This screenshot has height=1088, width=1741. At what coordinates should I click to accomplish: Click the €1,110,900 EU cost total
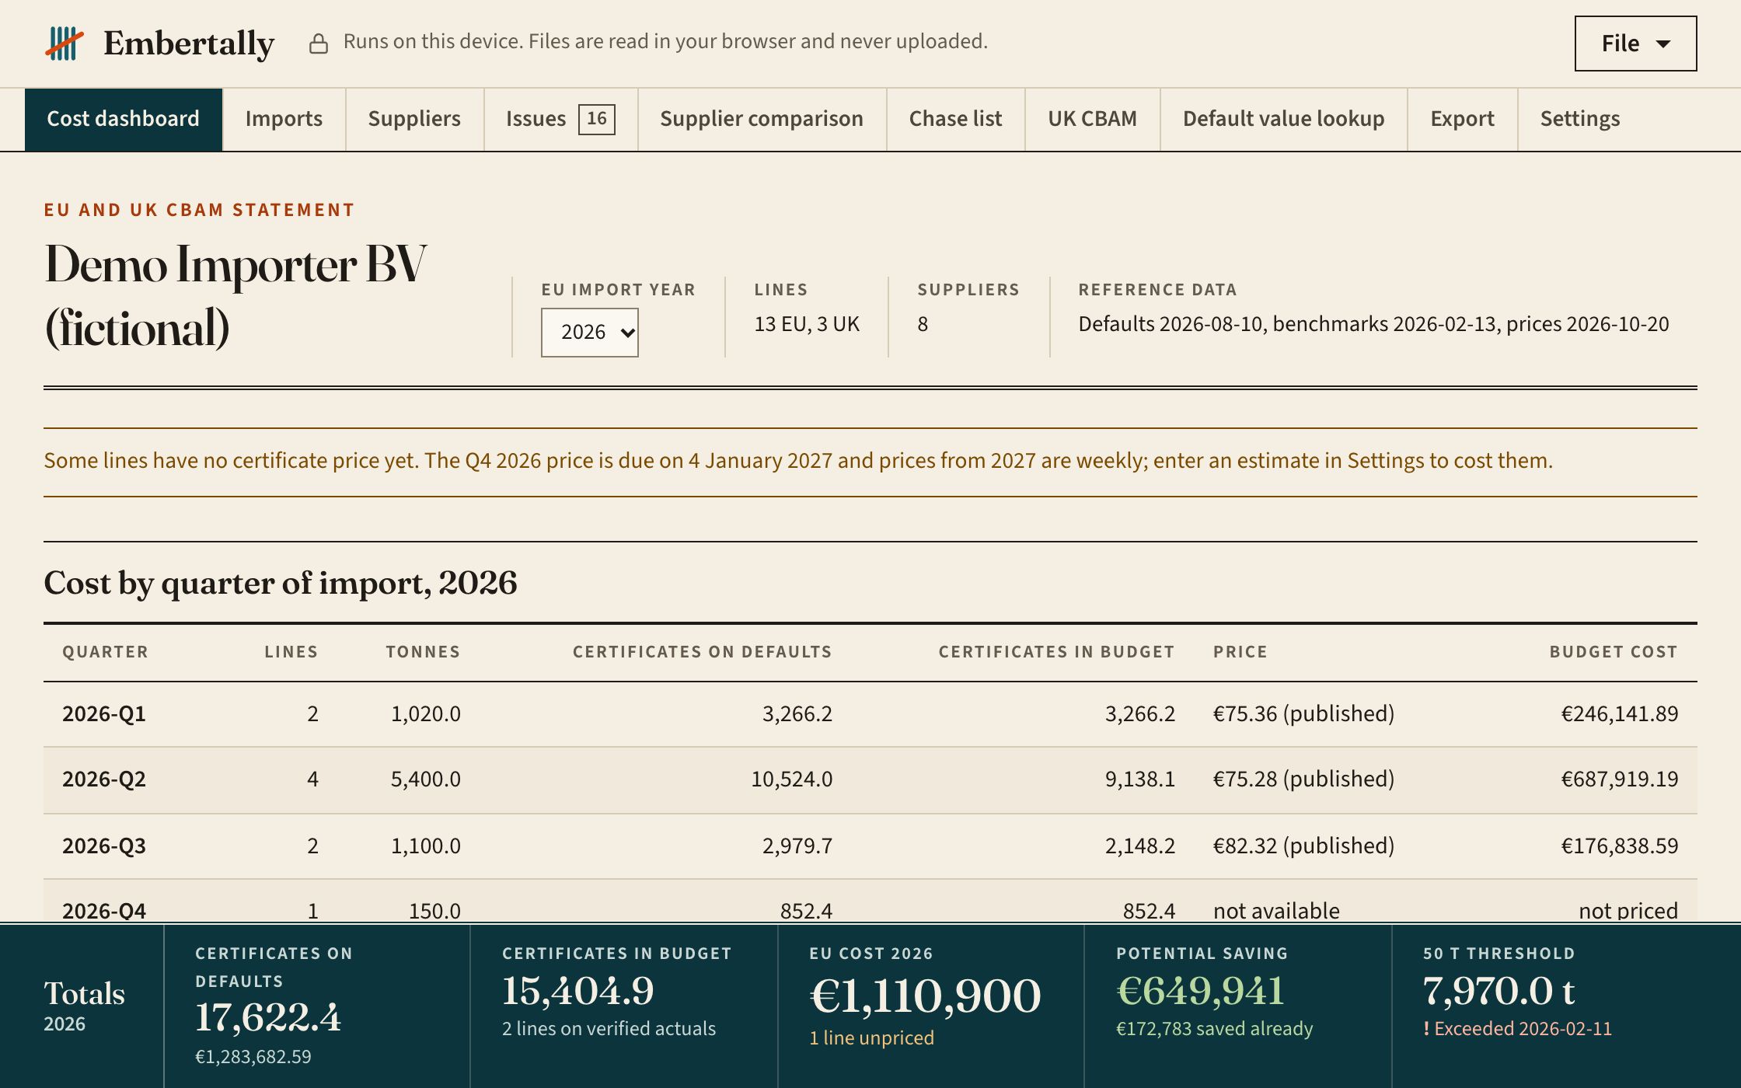click(925, 996)
